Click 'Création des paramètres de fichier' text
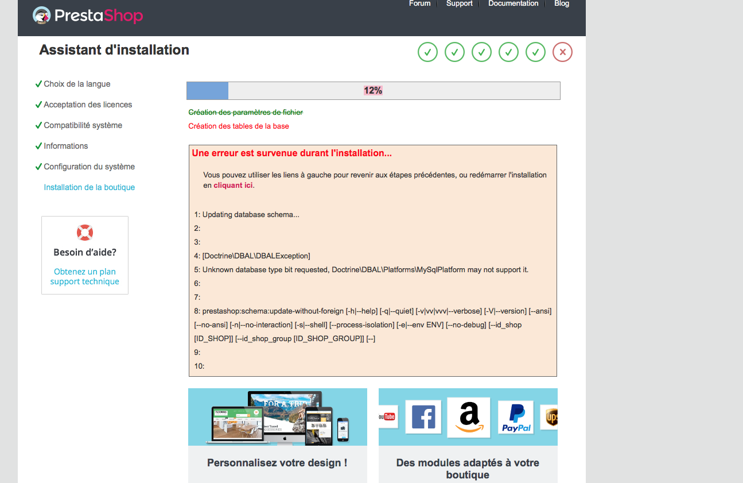Screen dimensions: 743x483 point(246,113)
